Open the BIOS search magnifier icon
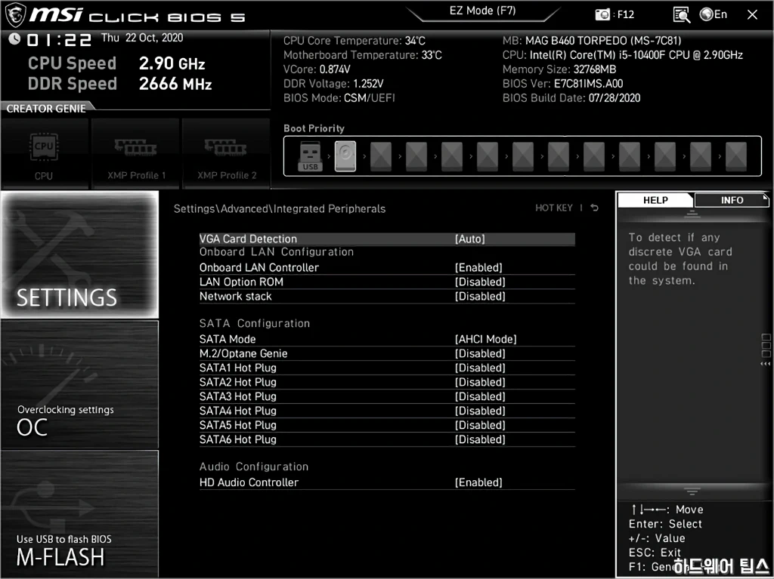The width and height of the screenshot is (774, 579). pos(681,15)
